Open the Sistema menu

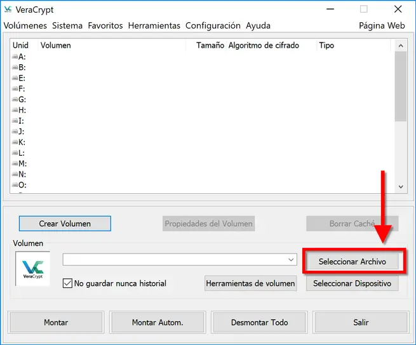point(67,25)
